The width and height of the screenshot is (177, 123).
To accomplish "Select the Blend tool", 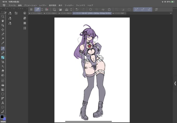I will coord(3,75).
